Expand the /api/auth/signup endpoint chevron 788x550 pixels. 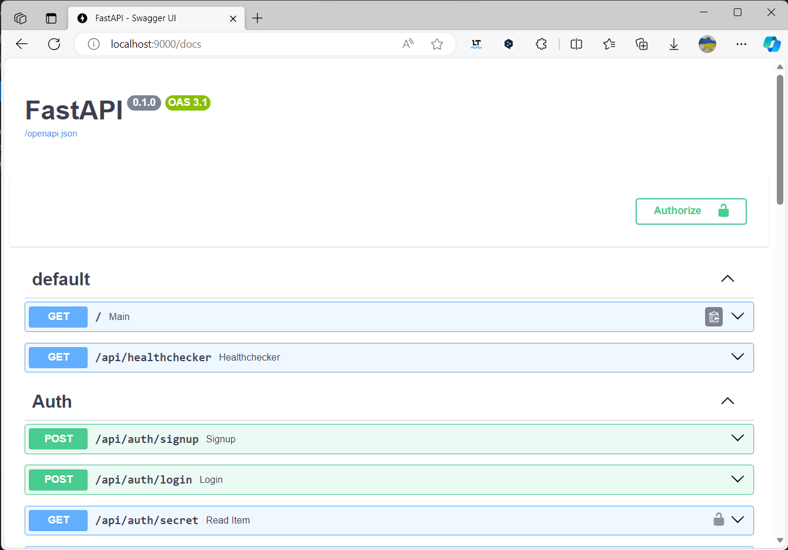click(737, 438)
